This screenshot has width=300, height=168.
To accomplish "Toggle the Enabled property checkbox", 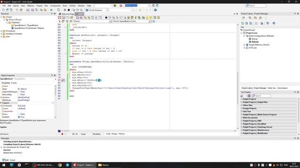I will pos(19,117).
